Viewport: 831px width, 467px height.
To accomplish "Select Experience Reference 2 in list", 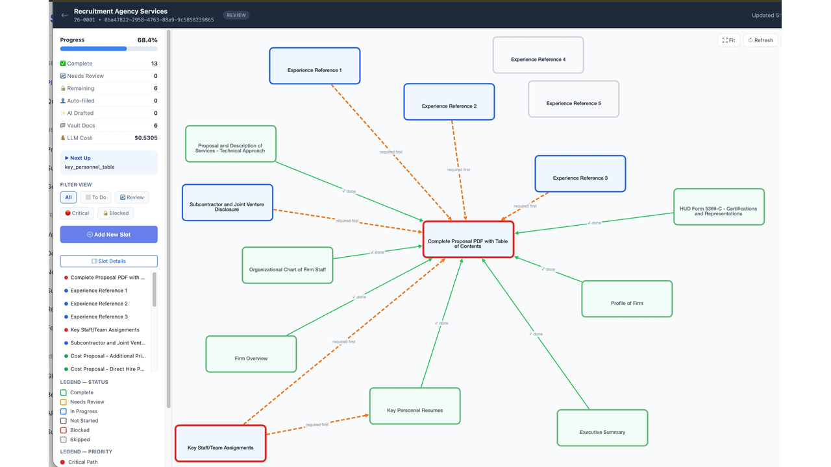I will click(x=106, y=304).
